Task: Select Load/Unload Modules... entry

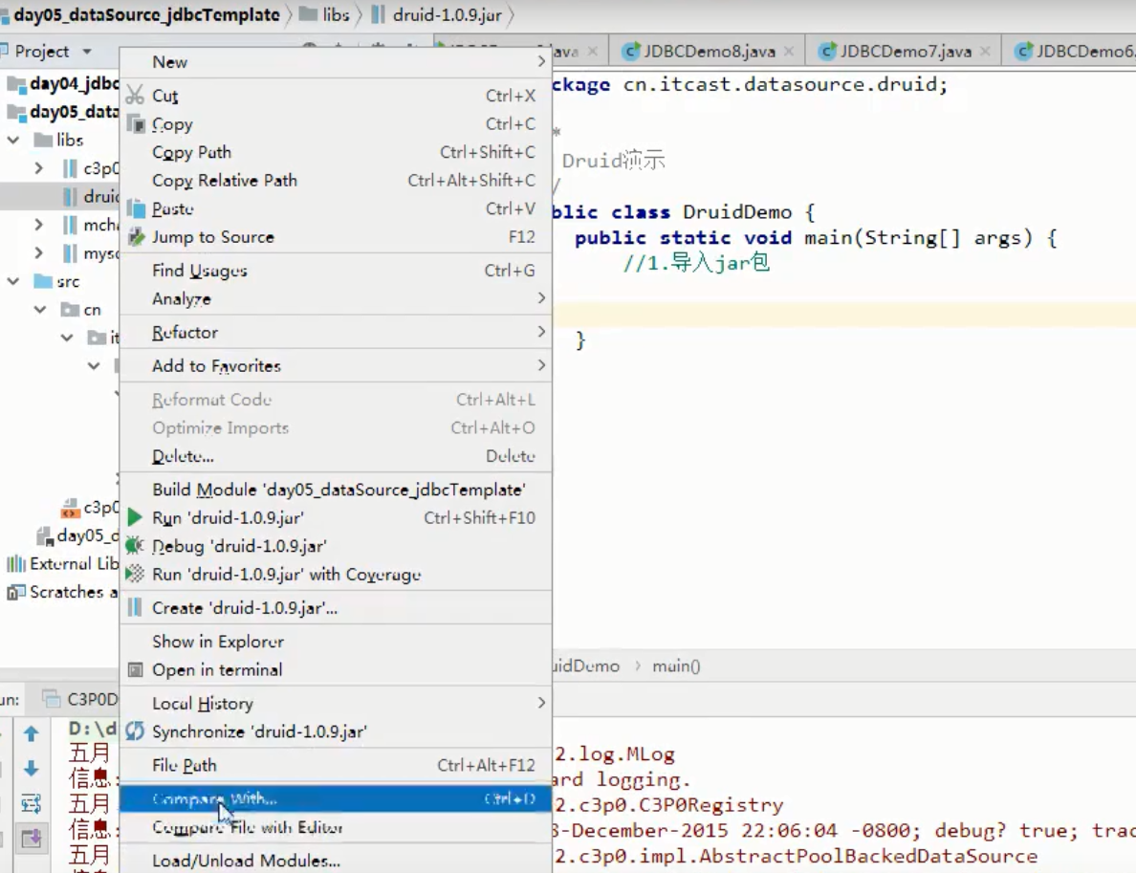Action: [335, 860]
